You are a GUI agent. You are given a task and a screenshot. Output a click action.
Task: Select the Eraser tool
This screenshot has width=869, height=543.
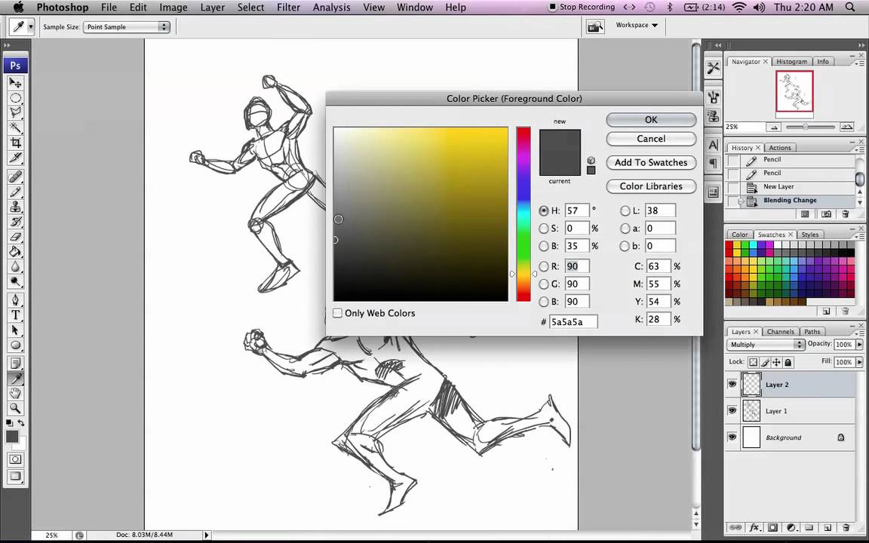pos(16,237)
